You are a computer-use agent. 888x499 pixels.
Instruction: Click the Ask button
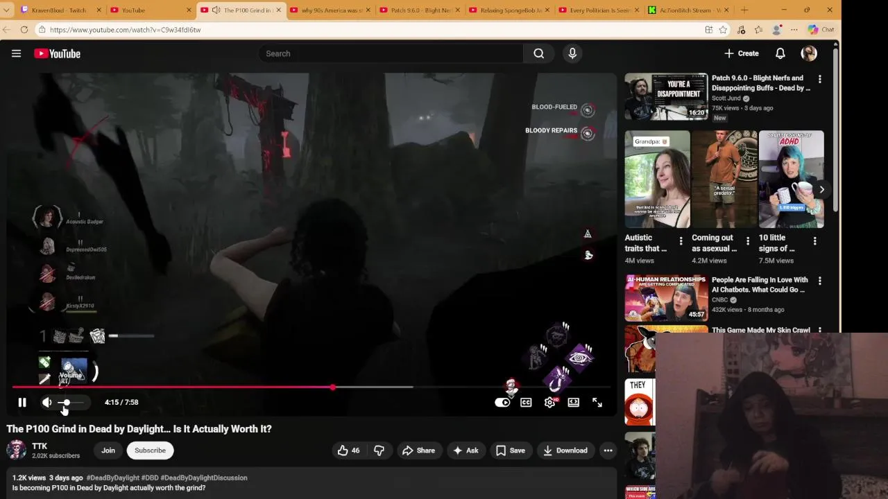click(466, 450)
